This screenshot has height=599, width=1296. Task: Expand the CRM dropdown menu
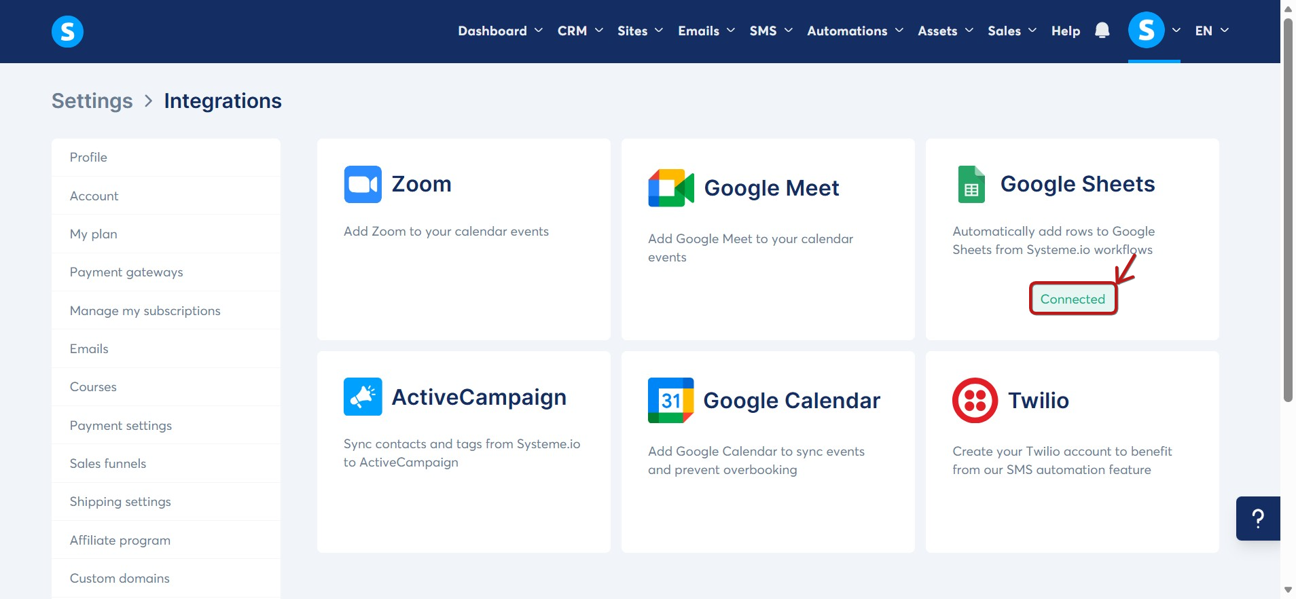[x=580, y=31]
